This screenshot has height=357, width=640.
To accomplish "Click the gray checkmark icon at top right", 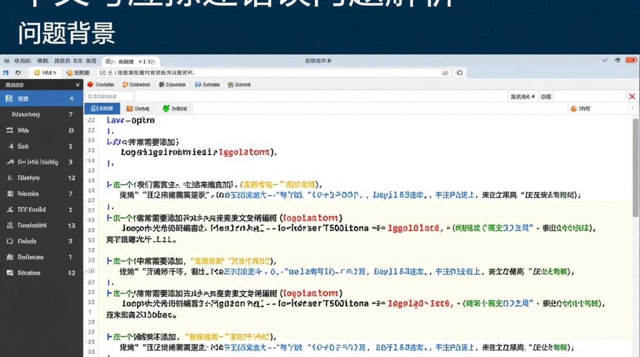I will tap(605, 60).
